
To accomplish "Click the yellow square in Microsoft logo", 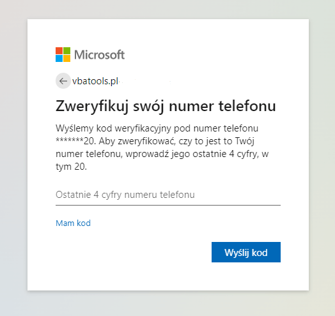I will coord(67,59).
